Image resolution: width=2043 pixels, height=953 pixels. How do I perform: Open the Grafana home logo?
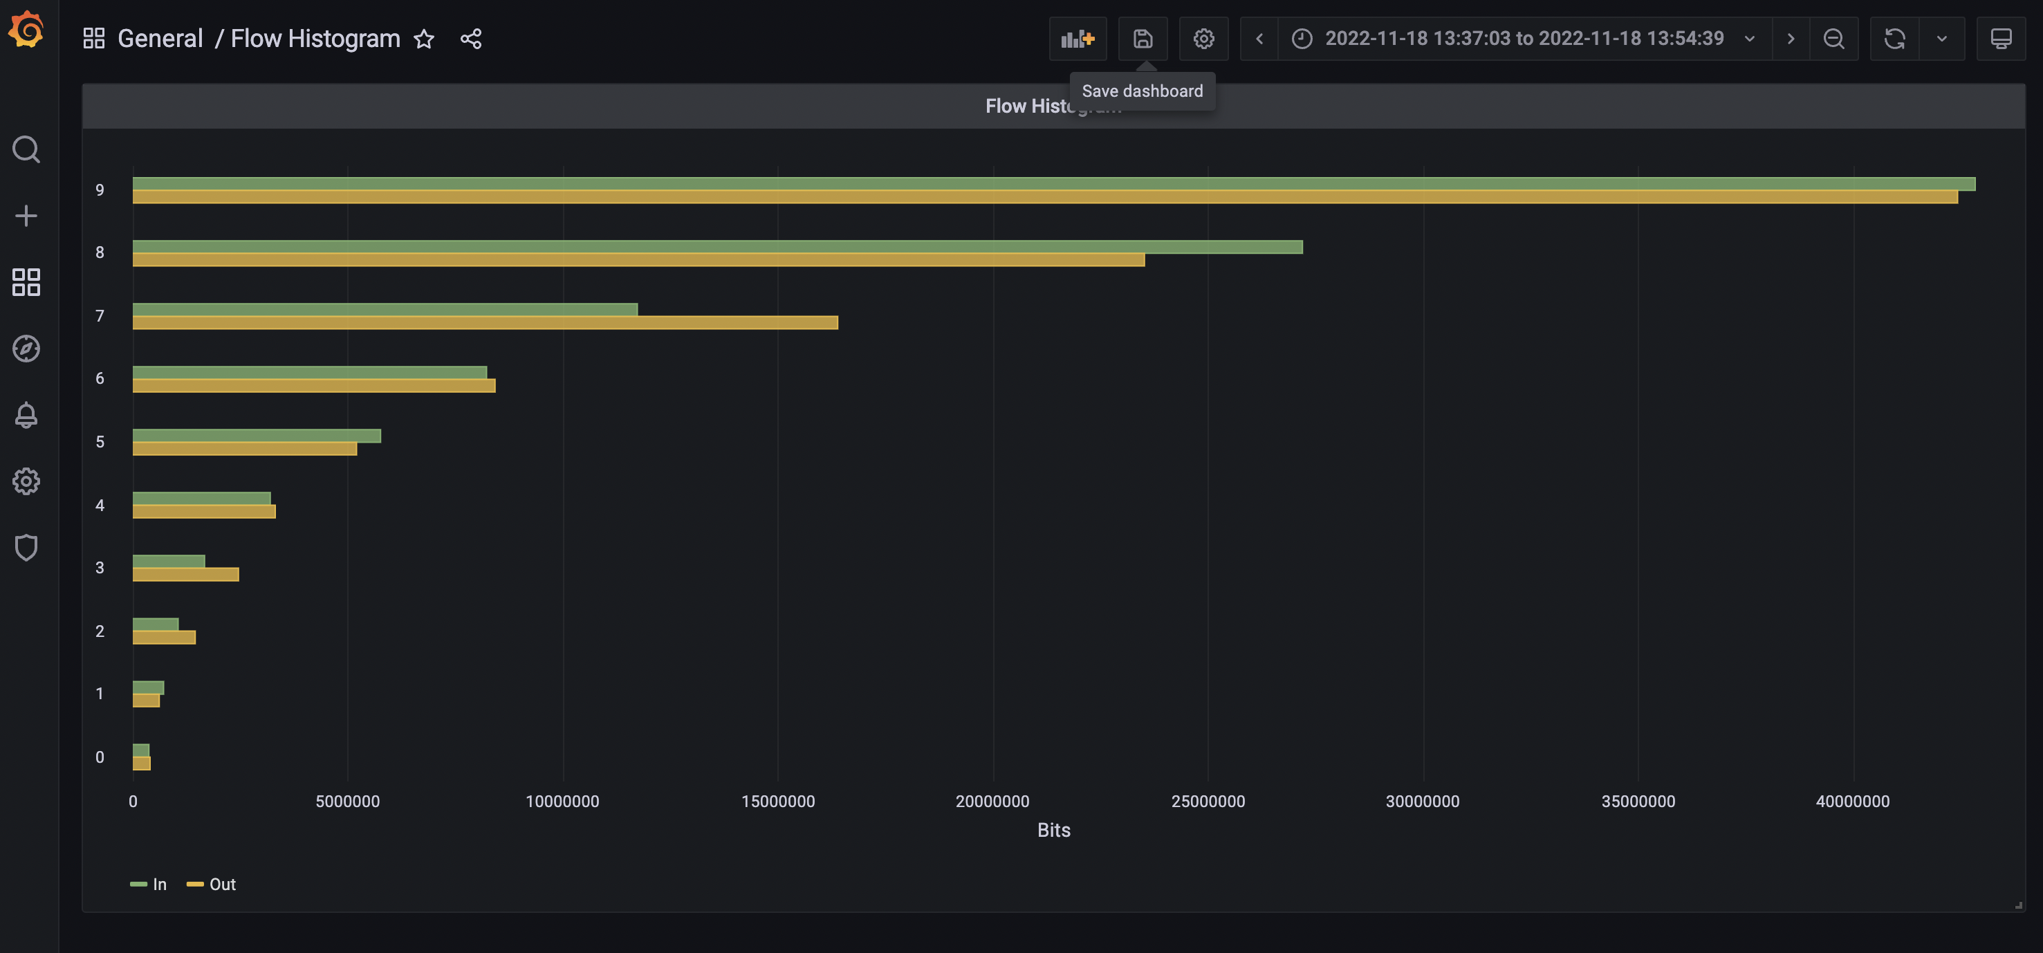(26, 30)
